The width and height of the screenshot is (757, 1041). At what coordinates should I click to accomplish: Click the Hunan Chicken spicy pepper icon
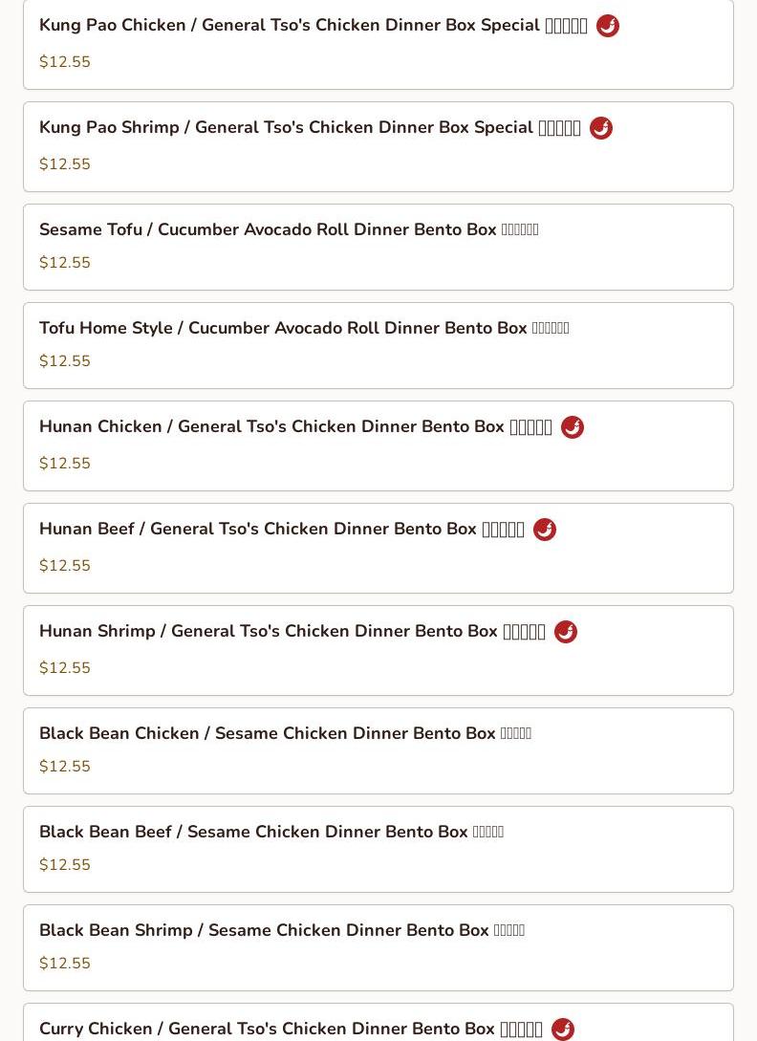572,427
